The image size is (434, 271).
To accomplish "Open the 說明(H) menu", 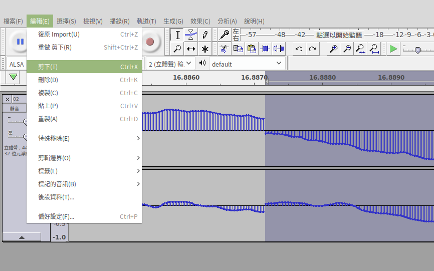I will 254,21.
